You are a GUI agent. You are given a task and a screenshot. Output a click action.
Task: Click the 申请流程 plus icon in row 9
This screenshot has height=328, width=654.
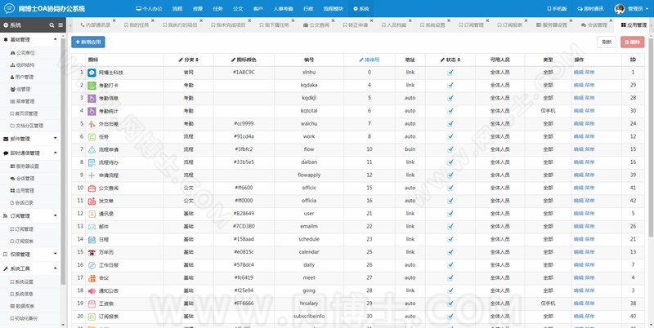[x=92, y=175]
